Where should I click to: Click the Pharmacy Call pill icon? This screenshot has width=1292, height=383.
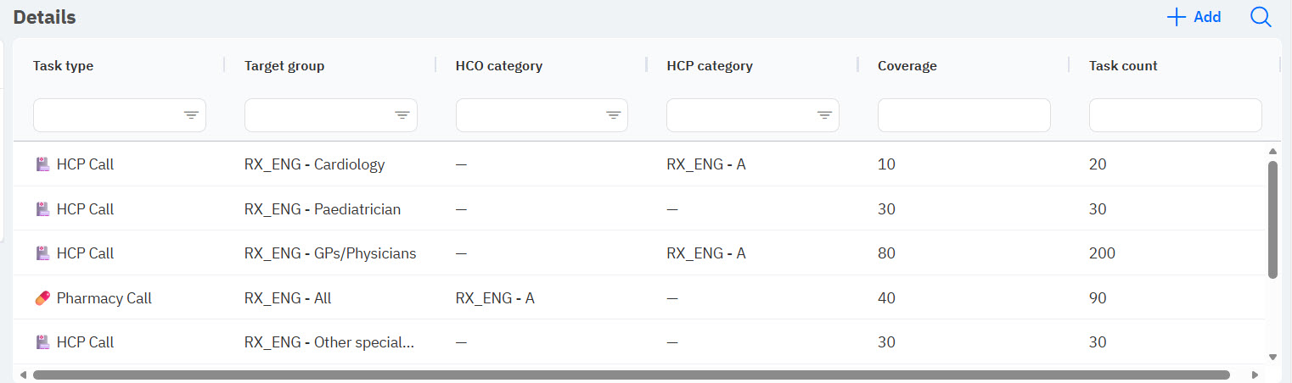click(x=42, y=298)
